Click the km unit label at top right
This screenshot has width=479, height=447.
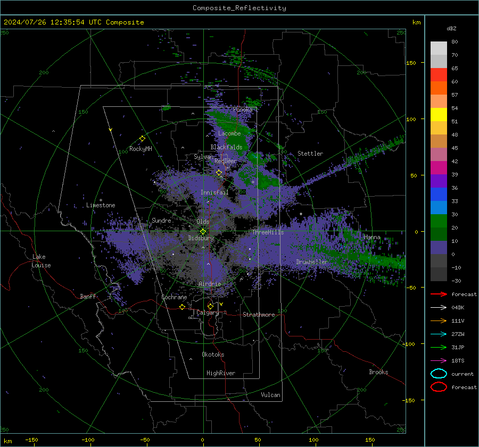416,22
